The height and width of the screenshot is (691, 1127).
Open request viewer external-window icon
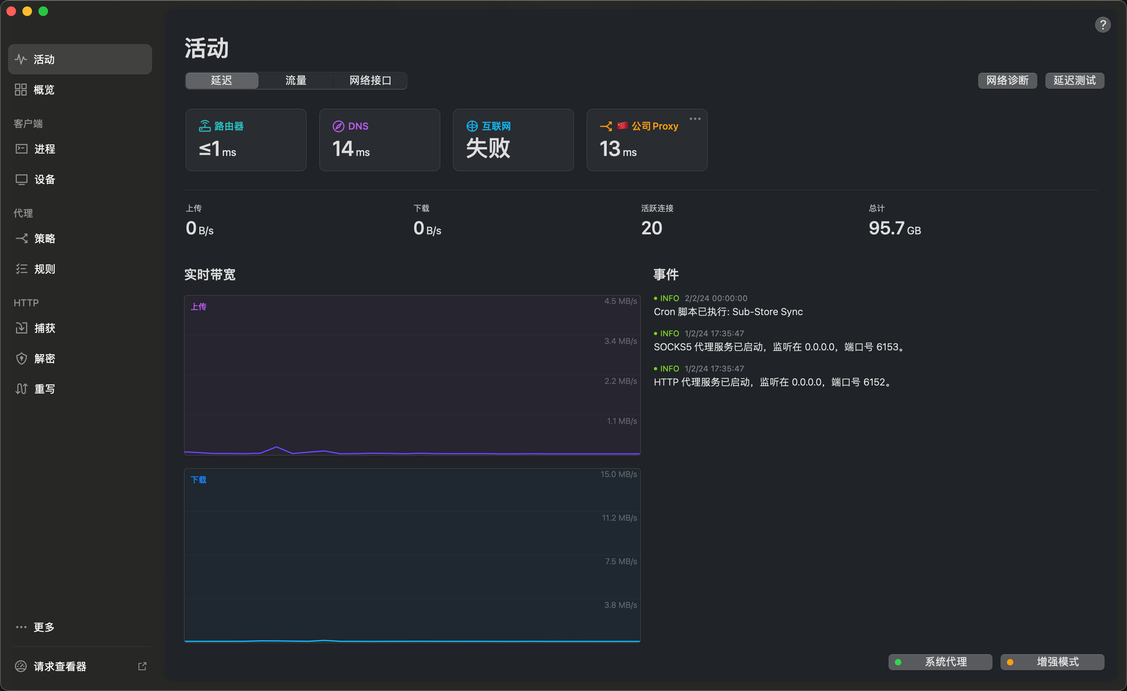(x=142, y=666)
